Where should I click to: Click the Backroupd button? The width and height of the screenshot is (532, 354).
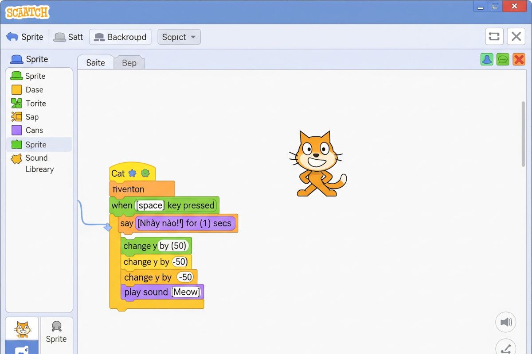tap(120, 37)
